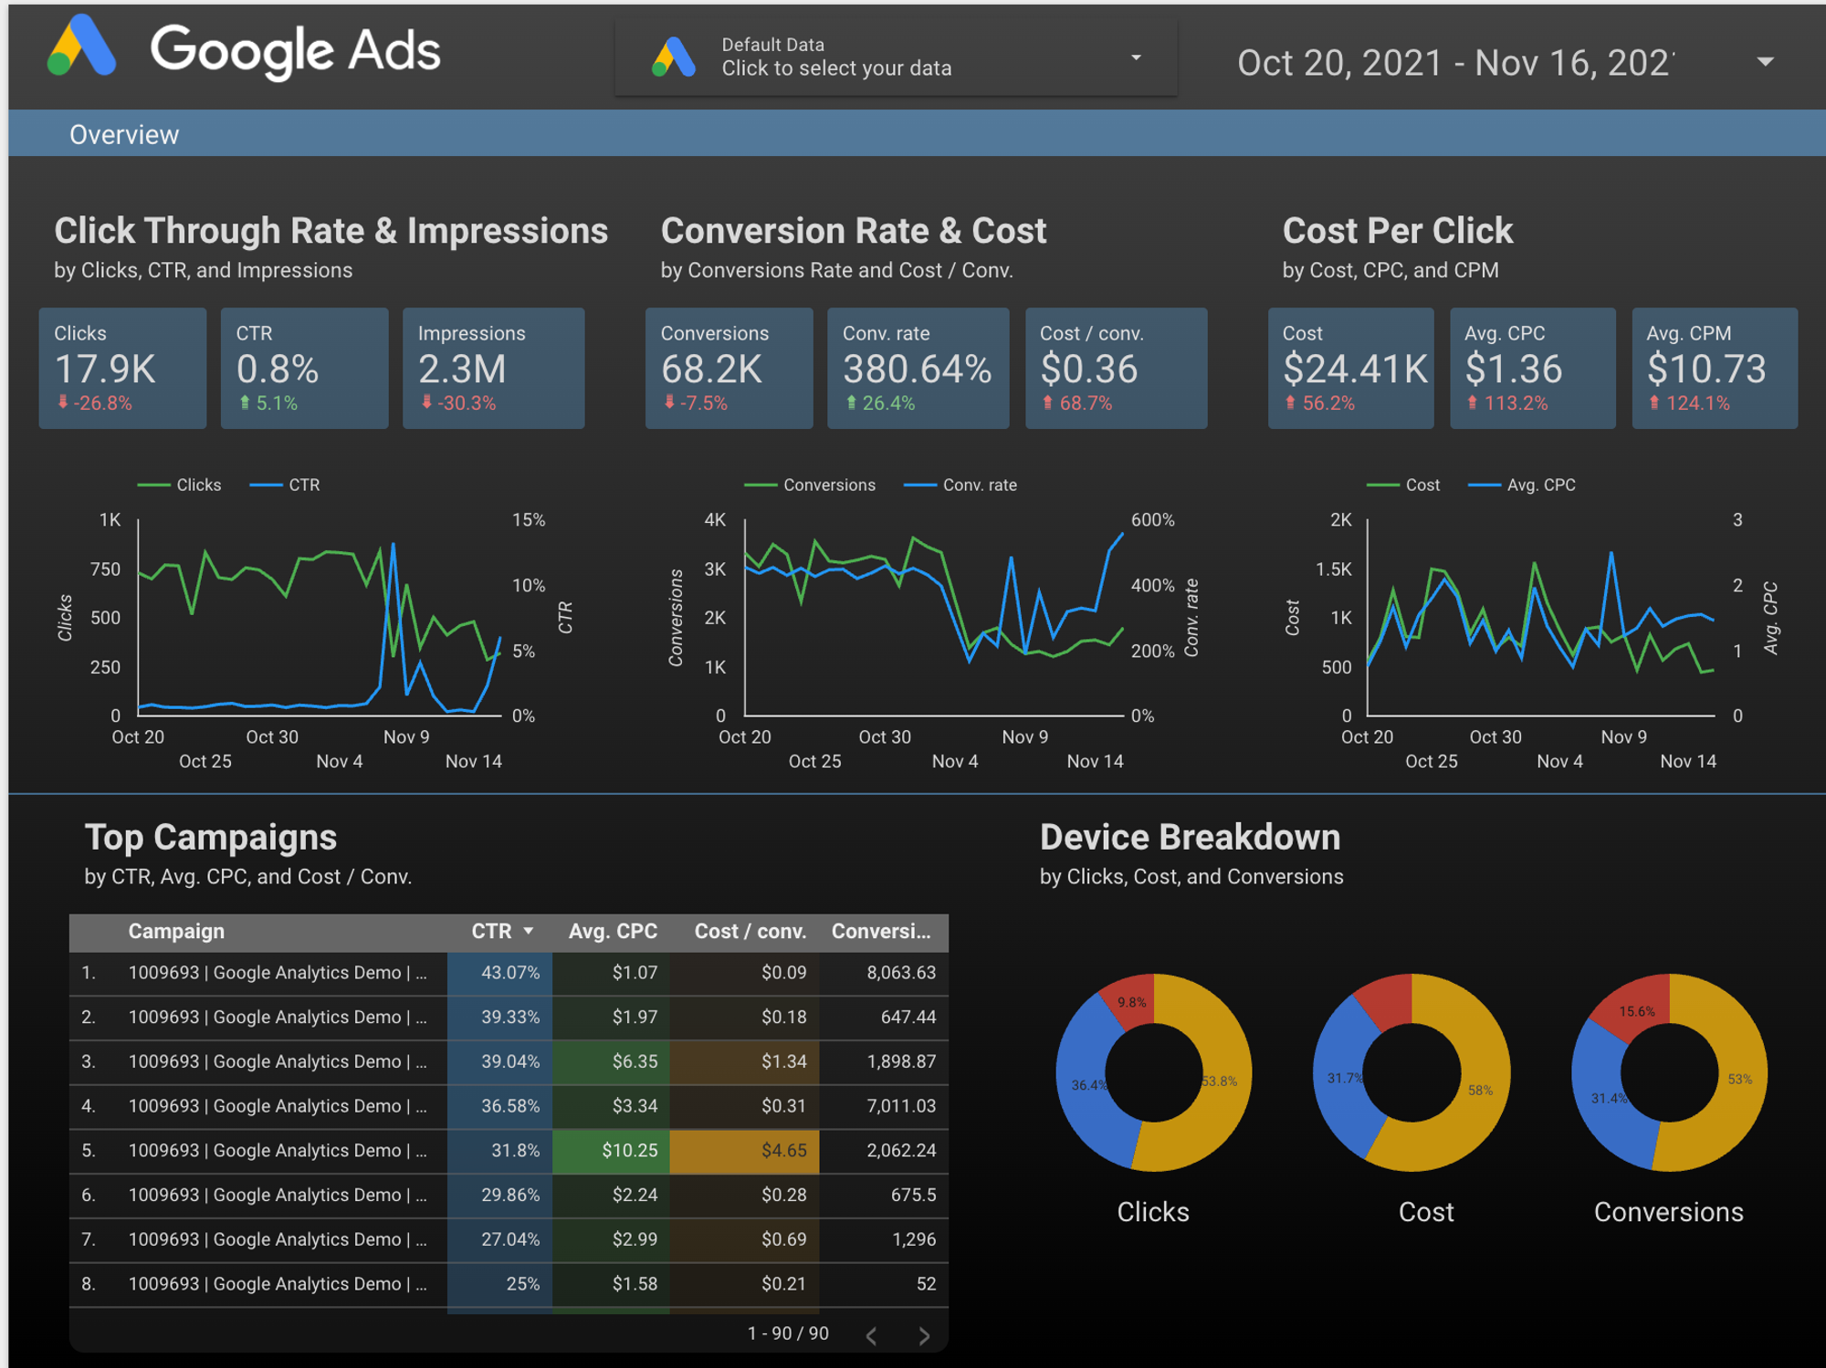Select the Overview tab

point(124,135)
